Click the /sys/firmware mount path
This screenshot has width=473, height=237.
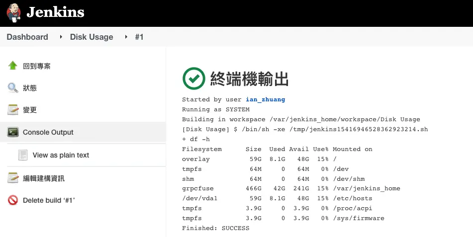359,218
